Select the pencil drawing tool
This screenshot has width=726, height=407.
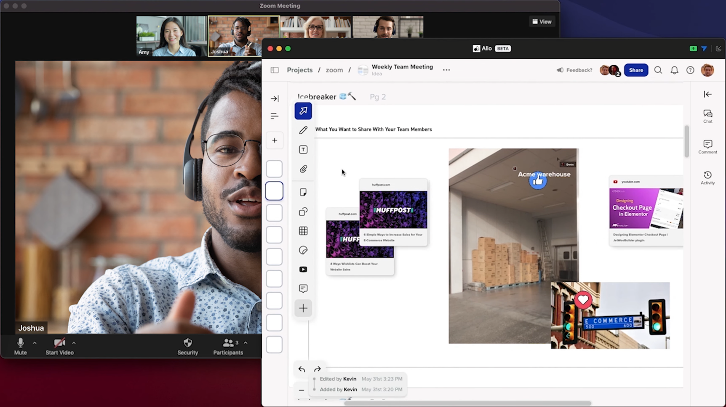click(x=303, y=130)
